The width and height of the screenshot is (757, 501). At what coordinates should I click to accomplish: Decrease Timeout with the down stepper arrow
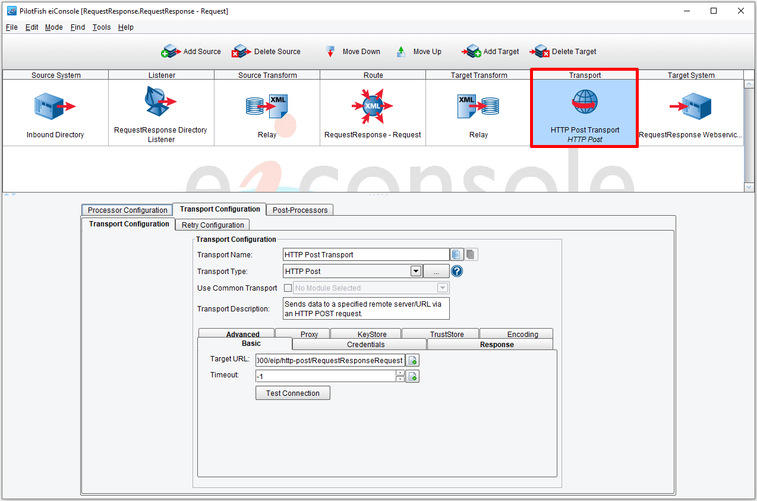400,379
